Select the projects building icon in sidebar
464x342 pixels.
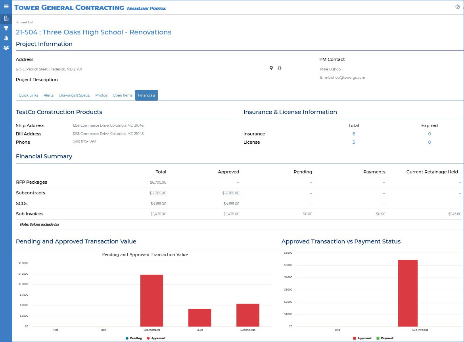[6, 18]
